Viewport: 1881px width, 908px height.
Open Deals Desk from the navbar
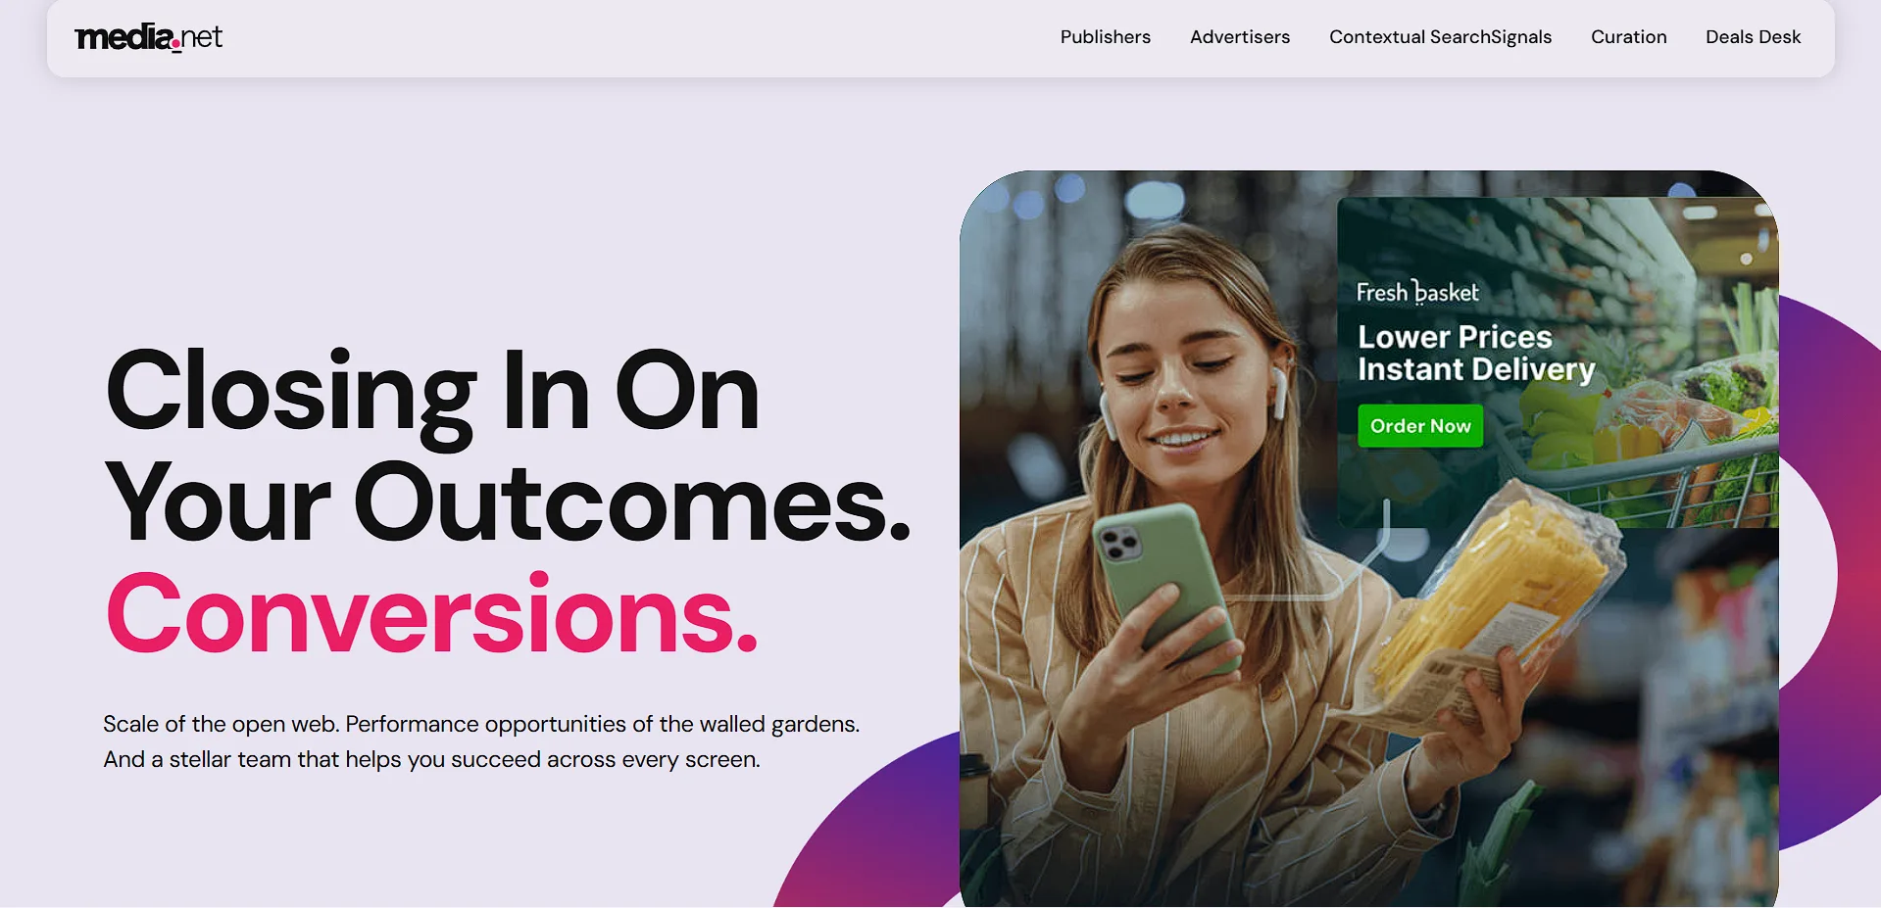tap(1753, 37)
